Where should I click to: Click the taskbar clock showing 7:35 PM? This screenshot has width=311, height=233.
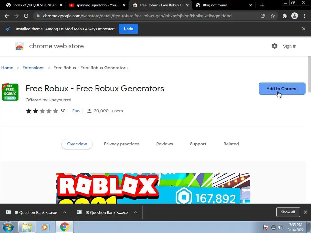(296, 227)
